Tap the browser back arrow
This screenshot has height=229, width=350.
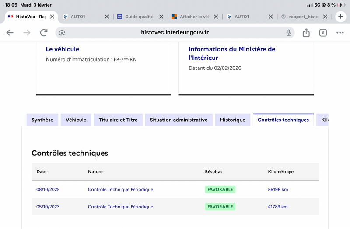click(x=10, y=33)
